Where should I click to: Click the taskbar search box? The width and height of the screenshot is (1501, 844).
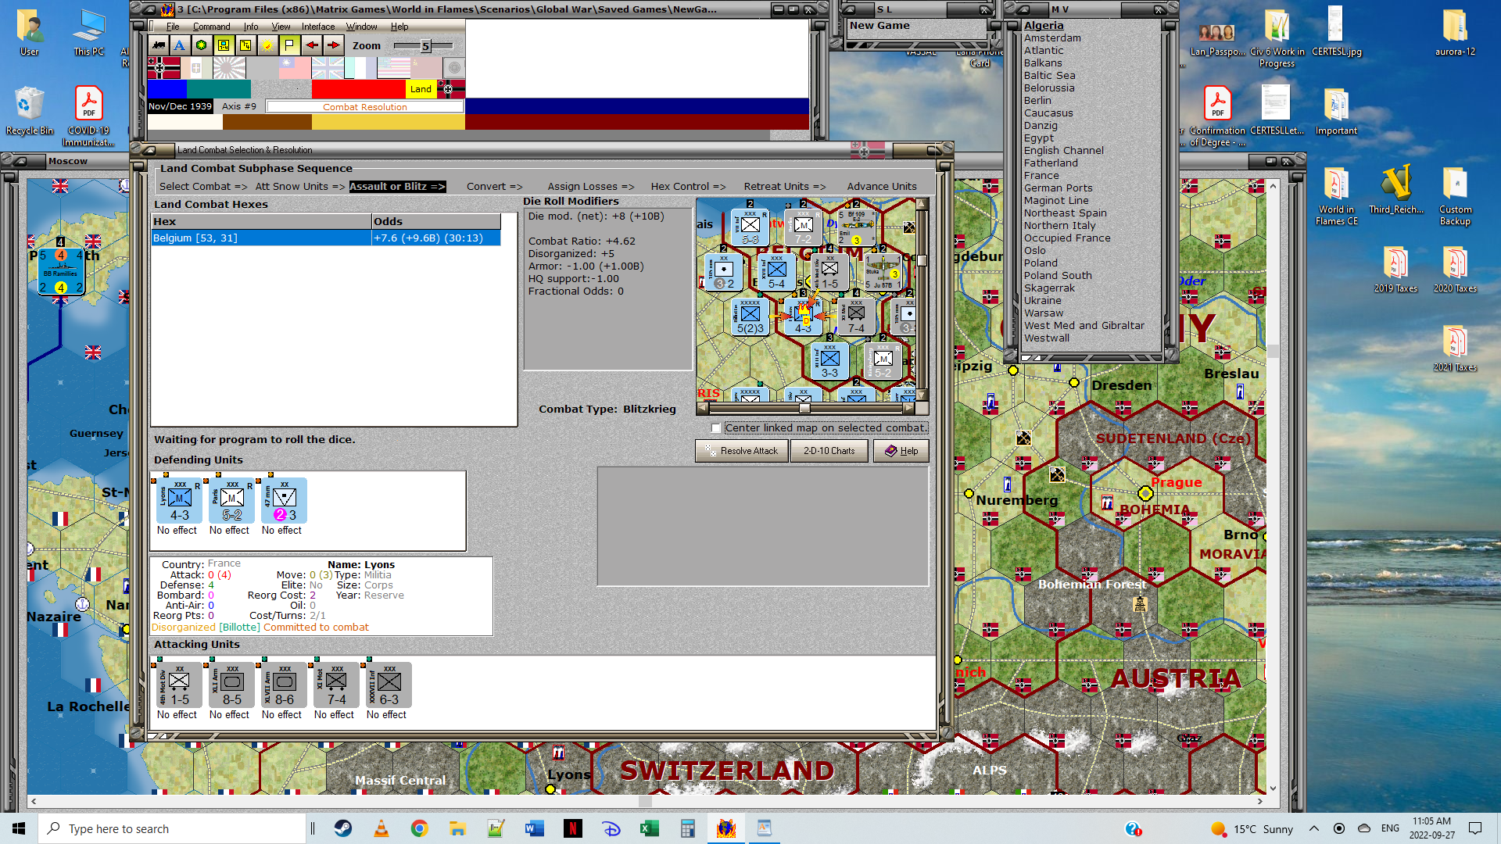point(172,828)
